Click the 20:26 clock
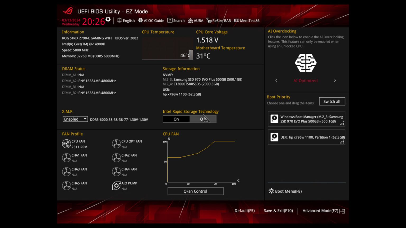Viewport: 406px width, 228px height. tap(93, 22)
